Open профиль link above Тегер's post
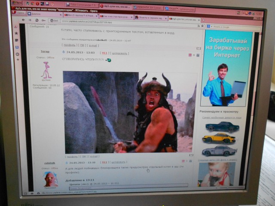 pyautogui.click(x=70, y=45)
